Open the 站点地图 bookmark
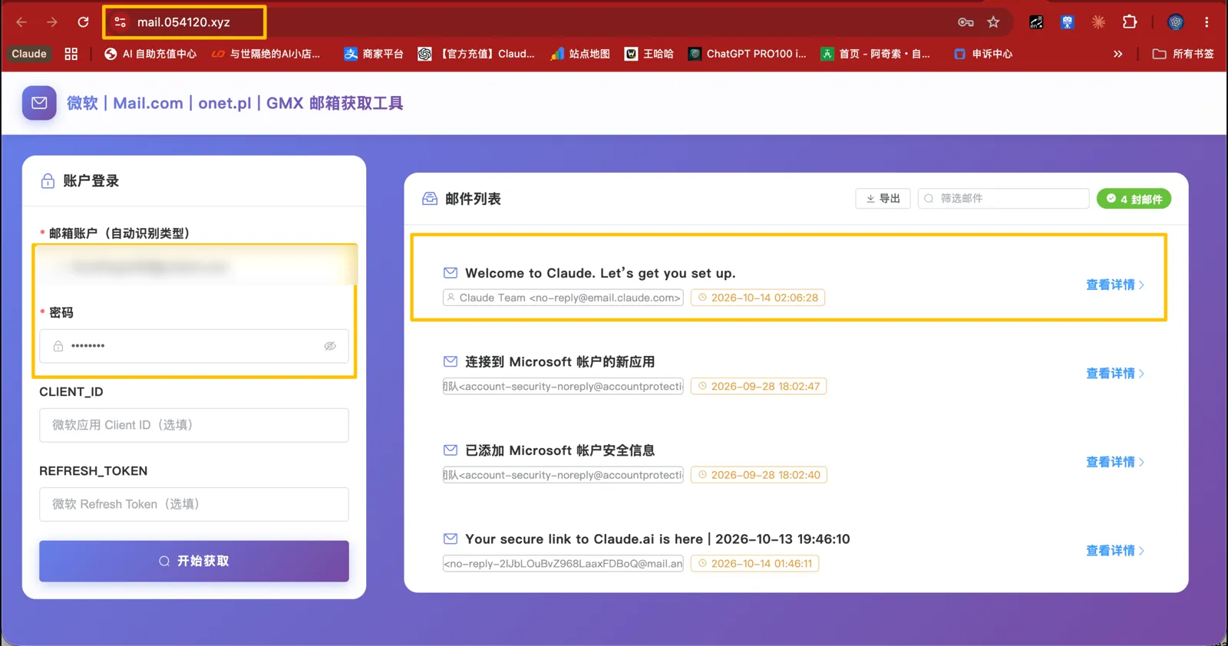The height and width of the screenshot is (646, 1228). 580,54
